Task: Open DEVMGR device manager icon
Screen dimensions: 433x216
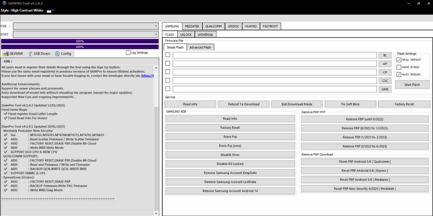Action: click(x=6, y=54)
